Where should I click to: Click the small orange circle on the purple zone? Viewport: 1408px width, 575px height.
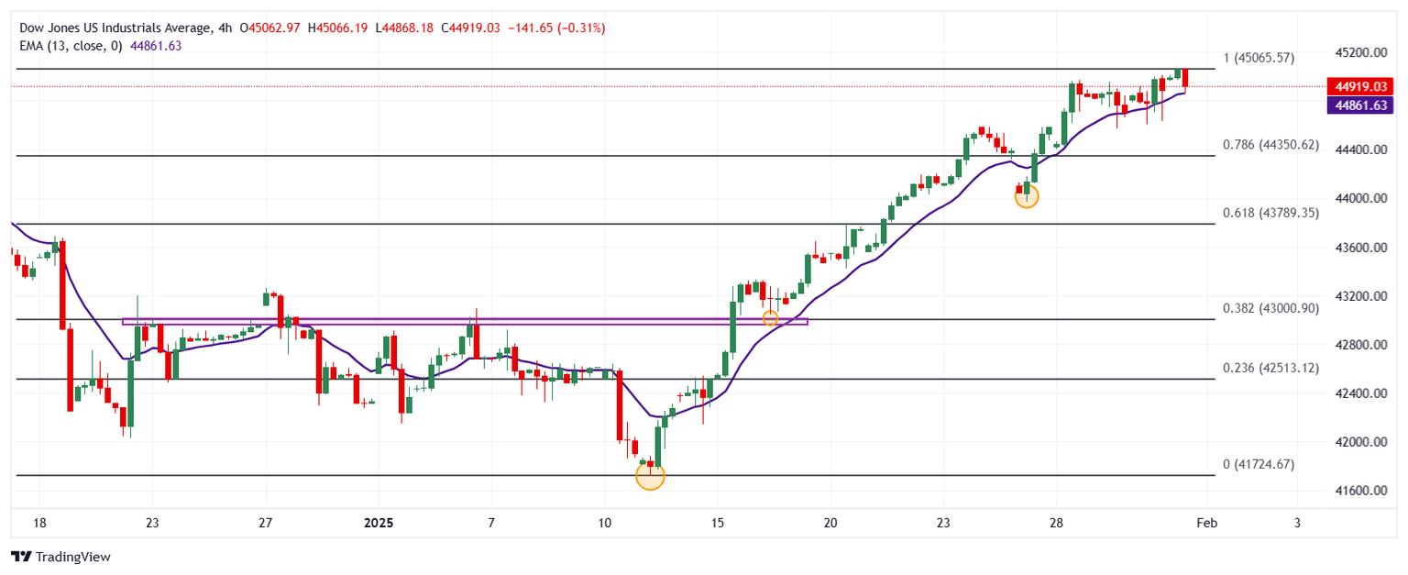[770, 318]
